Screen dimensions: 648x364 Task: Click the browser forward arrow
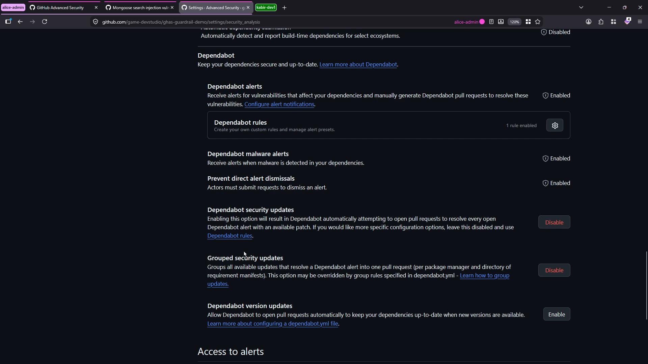pos(32,22)
